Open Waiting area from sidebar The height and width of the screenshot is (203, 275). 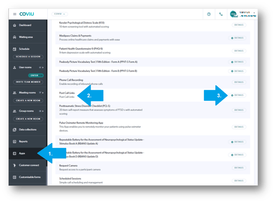click(x=25, y=37)
